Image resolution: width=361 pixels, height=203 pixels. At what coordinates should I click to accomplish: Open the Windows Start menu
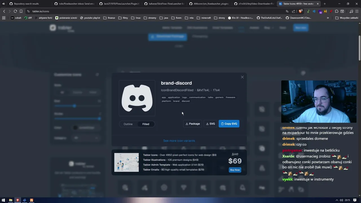coord(3,200)
